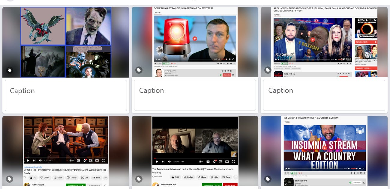Click the 'Red Ice TV' channel name text
390x192 pixels.
pos(289,73)
